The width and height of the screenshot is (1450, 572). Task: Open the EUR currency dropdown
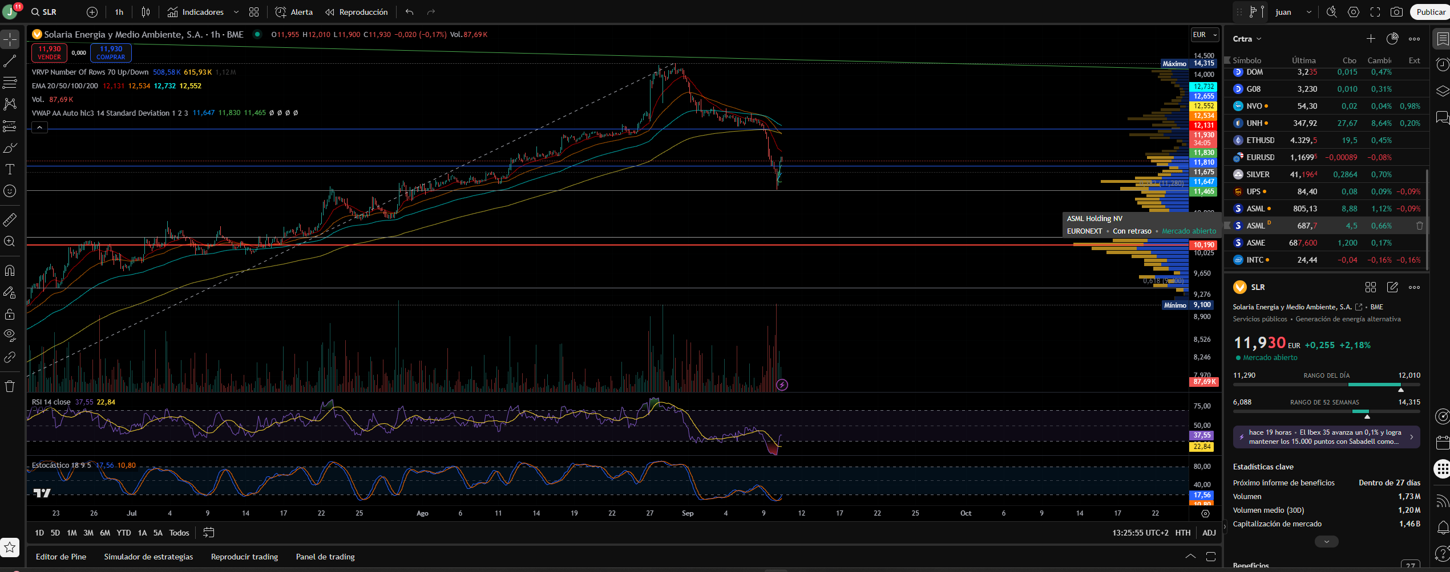click(1205, 35)
